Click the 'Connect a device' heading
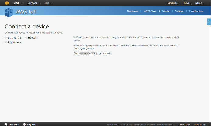Image resolution: width=211 pixels, height=126 pixels. pyautogui.click(x=27, y=26)
